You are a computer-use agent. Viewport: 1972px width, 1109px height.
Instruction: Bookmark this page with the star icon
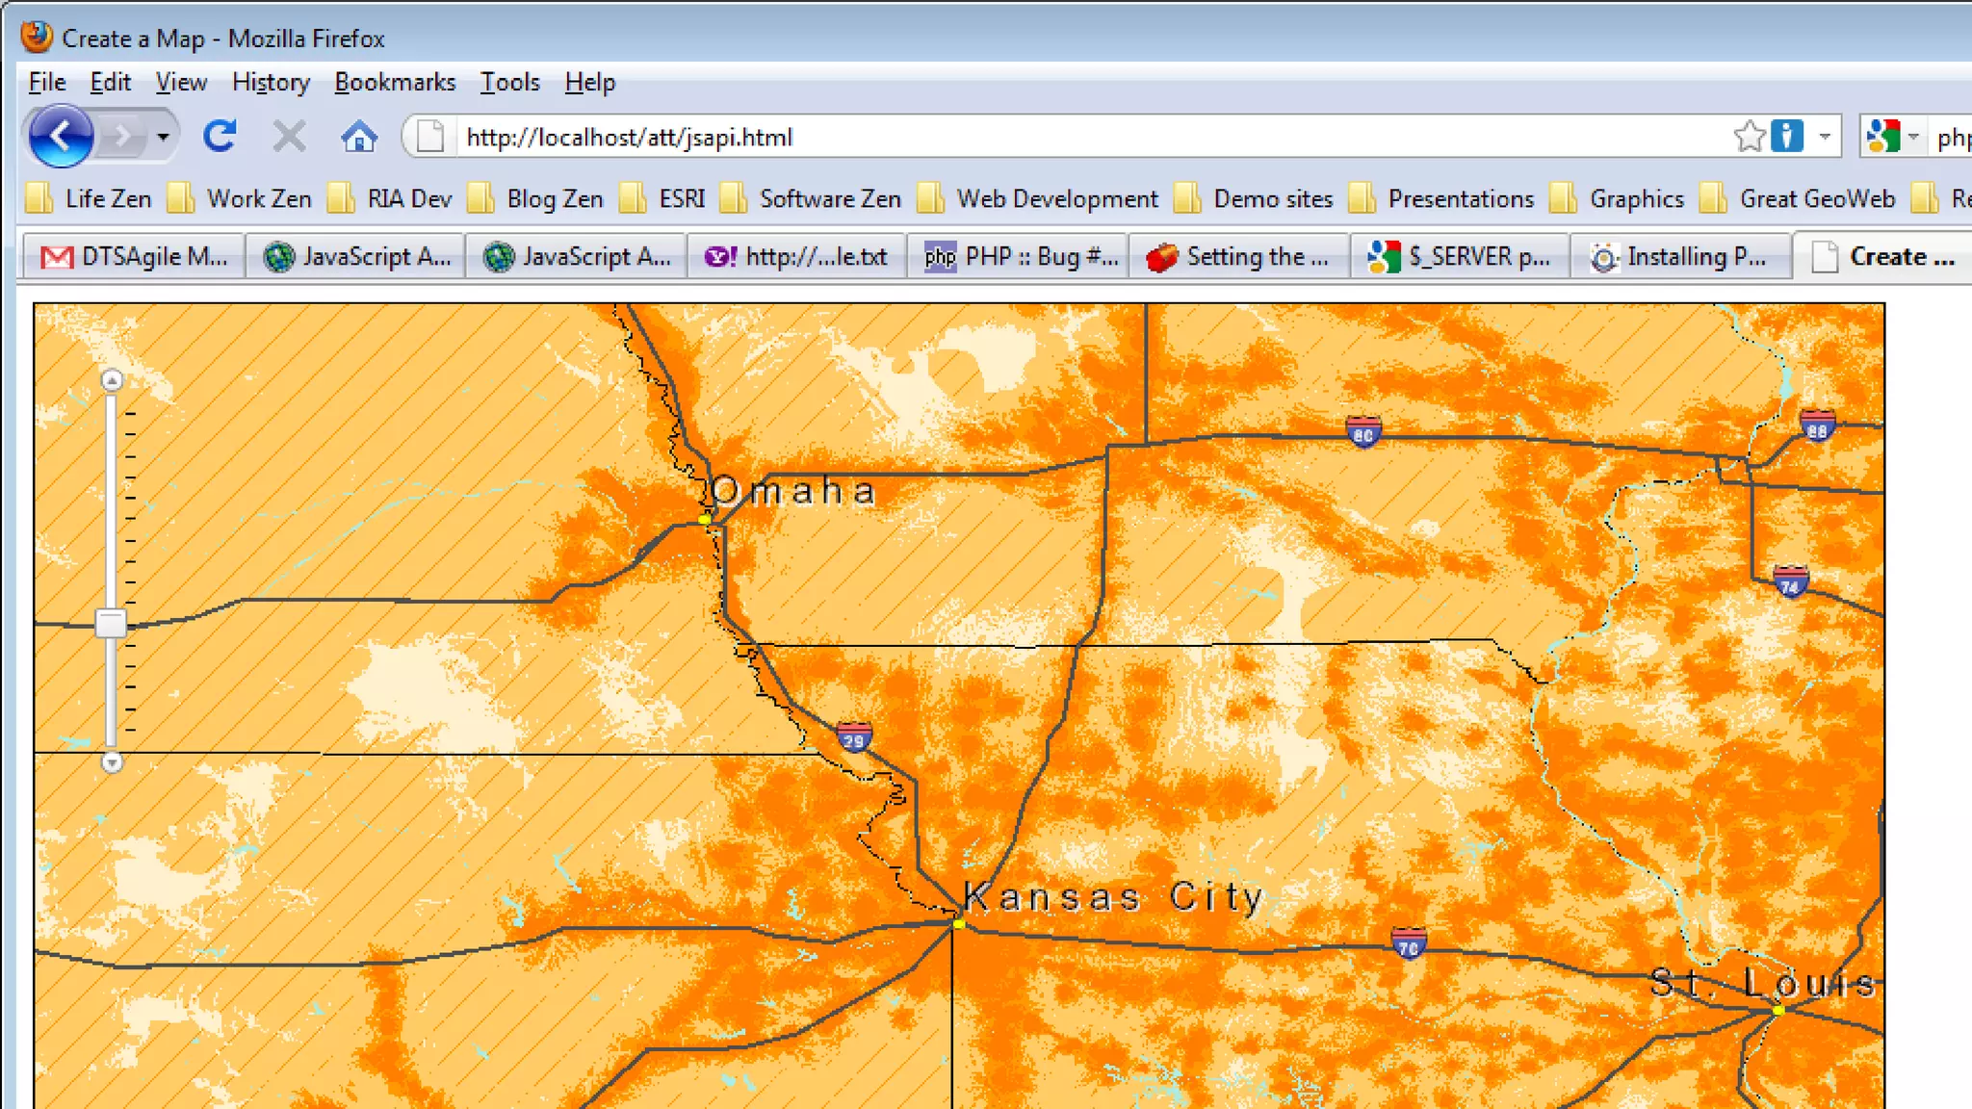[1749, 137]
